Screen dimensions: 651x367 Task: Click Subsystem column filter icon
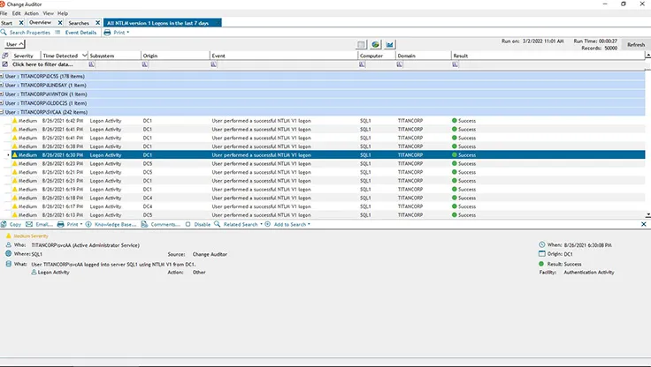point(91,64)
